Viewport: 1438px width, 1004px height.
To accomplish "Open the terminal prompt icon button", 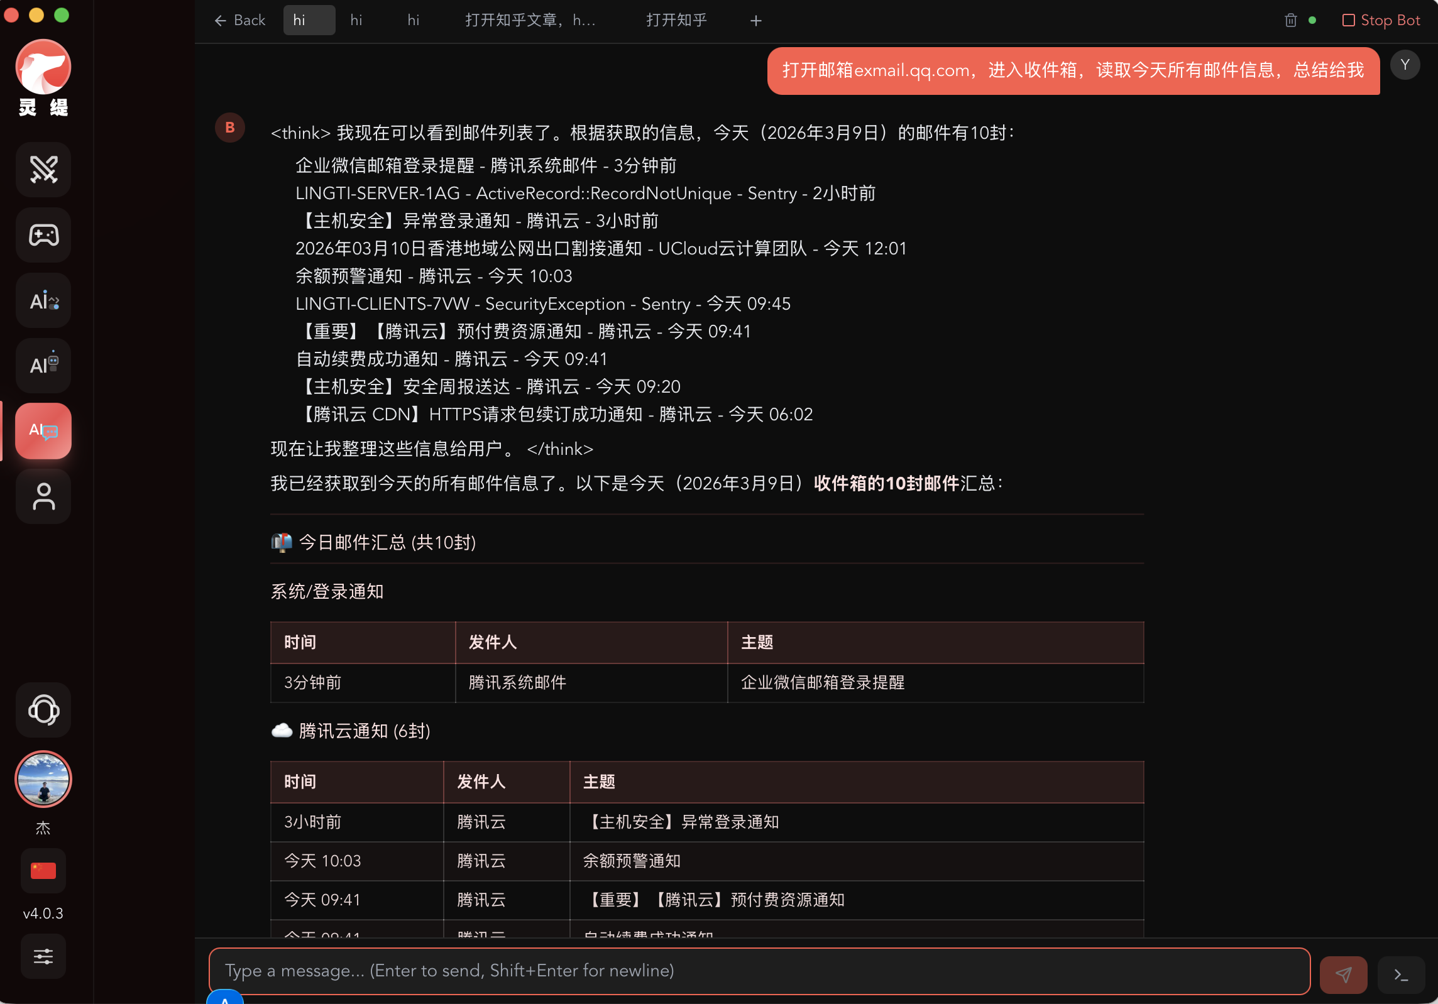I will pos(1401,974).
